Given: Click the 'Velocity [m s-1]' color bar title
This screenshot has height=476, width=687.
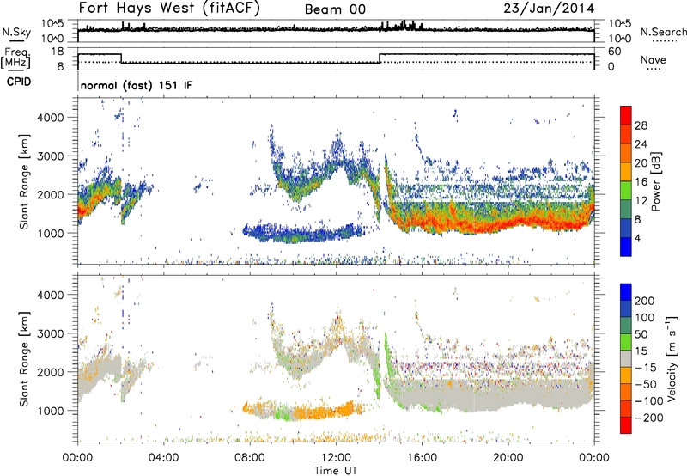Looking at the screenshot, I should click(x=671, y=357).
